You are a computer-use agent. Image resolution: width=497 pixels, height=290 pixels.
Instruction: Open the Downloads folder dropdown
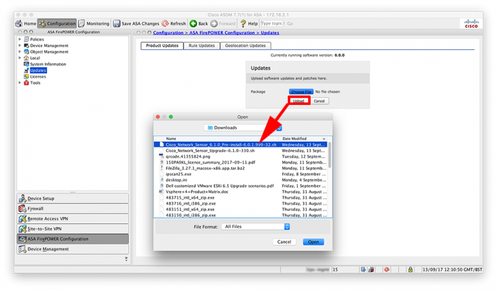click(x=243, y=128)
